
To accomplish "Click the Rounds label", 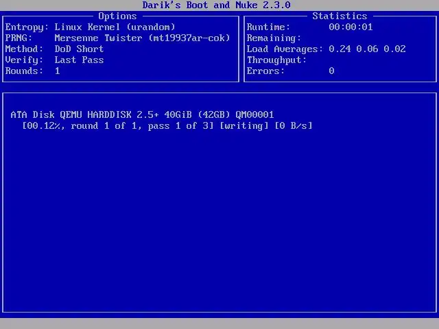I will pos(24,71).
